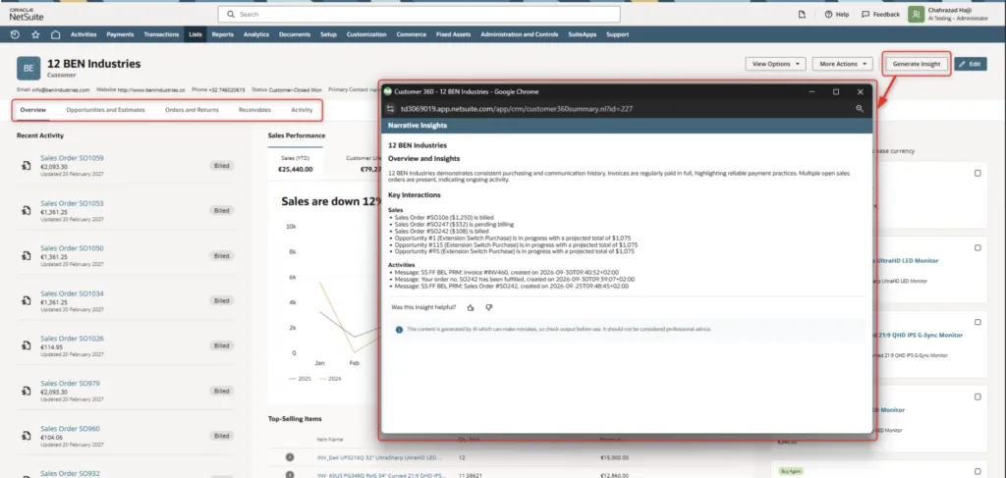This screenshot has width=1006, height=478.
Task: Open the Activities menu
Action: (x=84, y=34)
